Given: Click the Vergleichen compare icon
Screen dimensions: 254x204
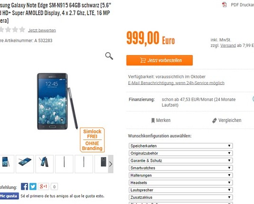Looking at the screenshot, I should pyautogui.click(x=215, y=121).
